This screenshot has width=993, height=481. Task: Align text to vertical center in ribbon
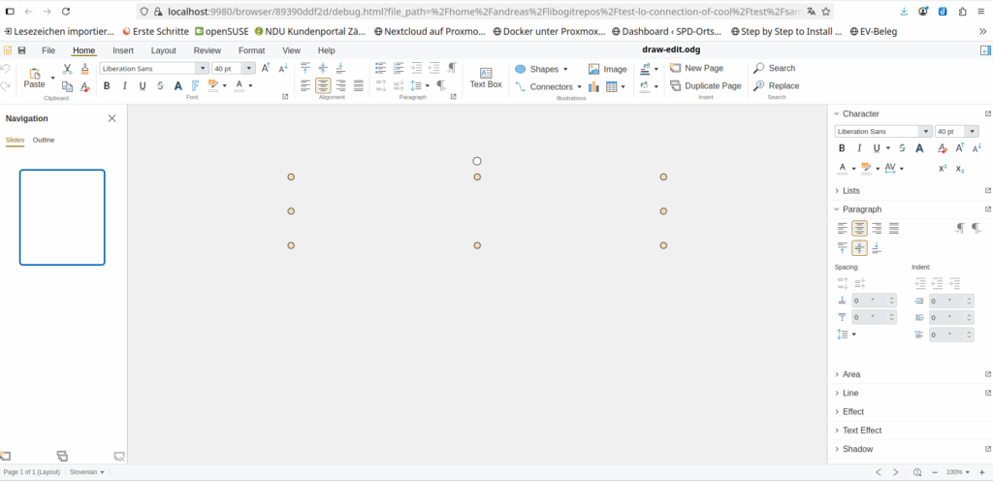pyautogui.click(x=323, y=68)
